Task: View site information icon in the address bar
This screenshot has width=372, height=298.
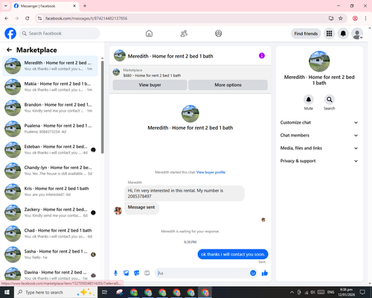Action: pos(39,19)
